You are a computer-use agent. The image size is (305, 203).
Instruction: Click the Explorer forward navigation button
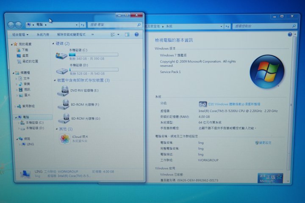tap(18, 25)
